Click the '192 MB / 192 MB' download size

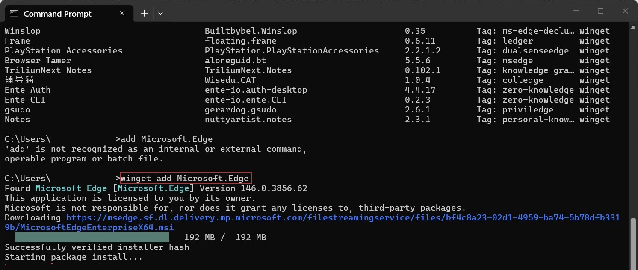225,237
